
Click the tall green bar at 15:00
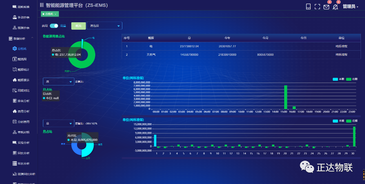point(285,97)
